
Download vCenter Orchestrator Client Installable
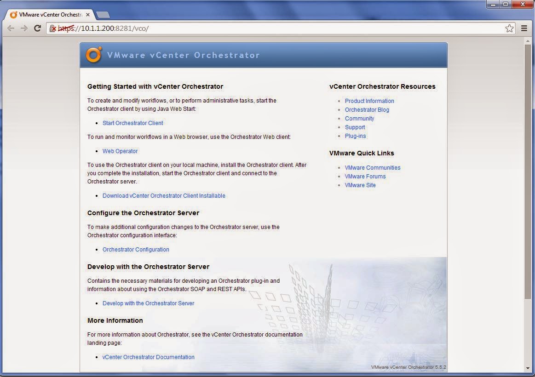coord(164,196)
